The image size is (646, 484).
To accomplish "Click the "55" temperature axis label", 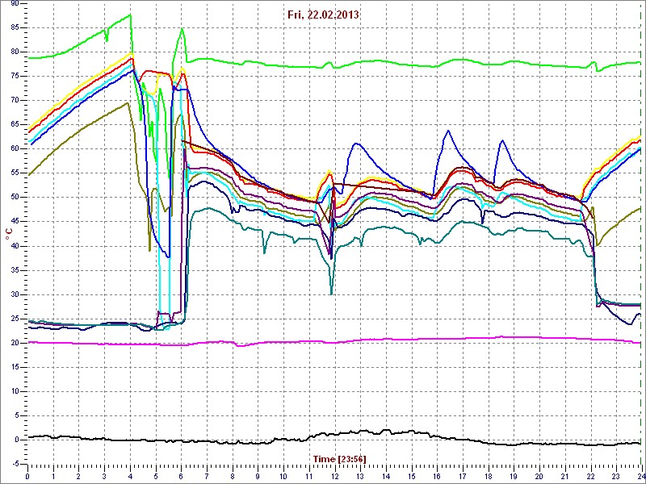I will pos(15,173).
